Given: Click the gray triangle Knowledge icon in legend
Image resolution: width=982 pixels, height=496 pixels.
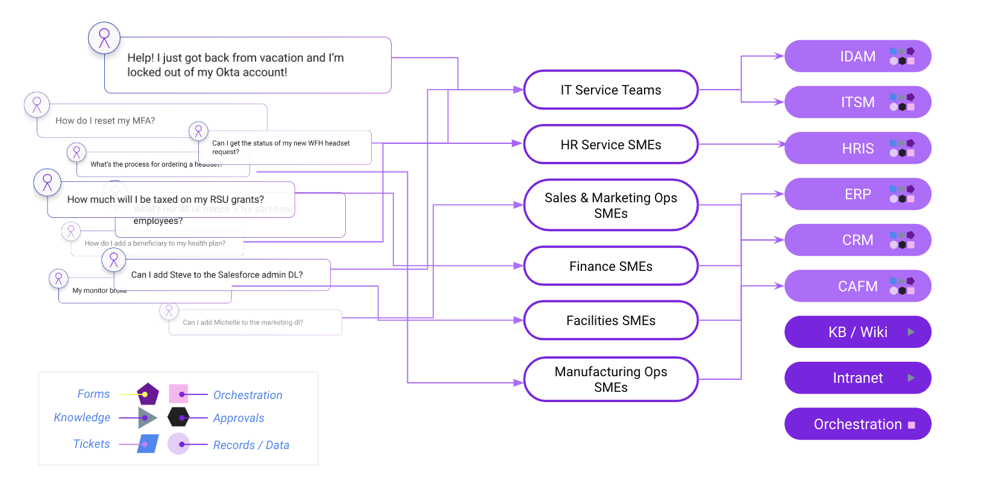Looking at the screenshot, I should coord(146,418).
